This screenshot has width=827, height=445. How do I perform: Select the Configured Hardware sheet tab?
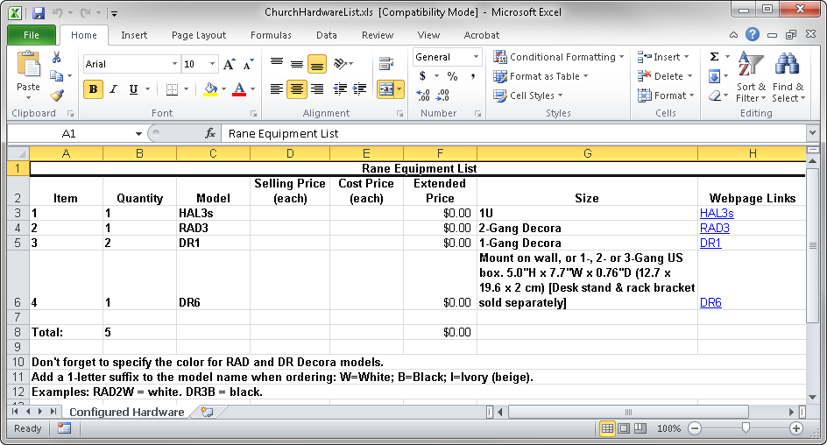pos(126,413)
